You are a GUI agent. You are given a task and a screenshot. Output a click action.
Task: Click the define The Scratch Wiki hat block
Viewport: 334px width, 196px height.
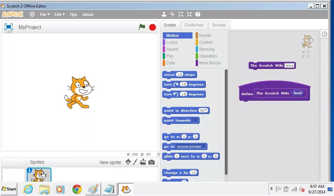coord(274,91)
